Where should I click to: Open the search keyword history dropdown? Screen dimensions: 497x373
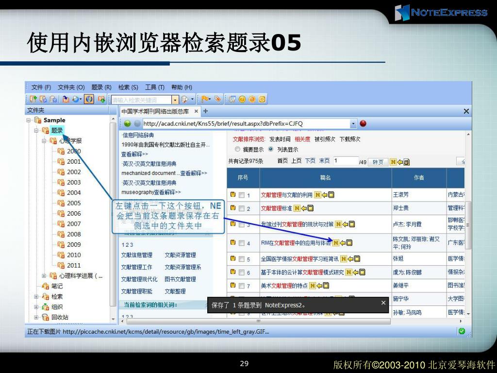[x=175, y=100]
